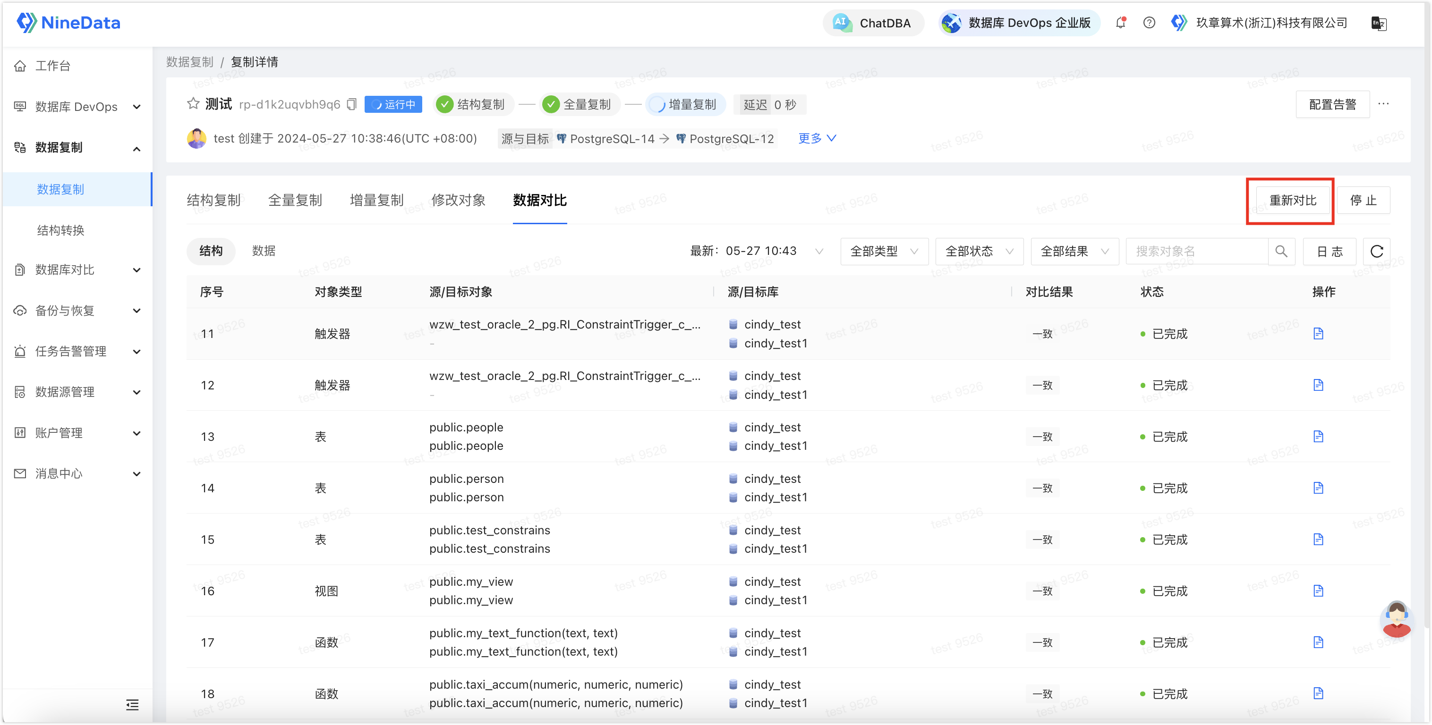Collapse the sidebar with bottom menu icon
Screen dimensions: 1432x725
(132, 705)
